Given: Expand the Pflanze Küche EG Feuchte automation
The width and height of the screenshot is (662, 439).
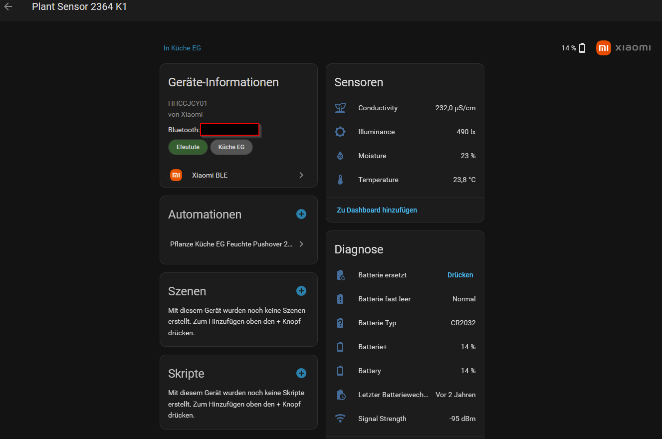Looking at the screenshot, I should pyautogui.click(x=238, y=244).
